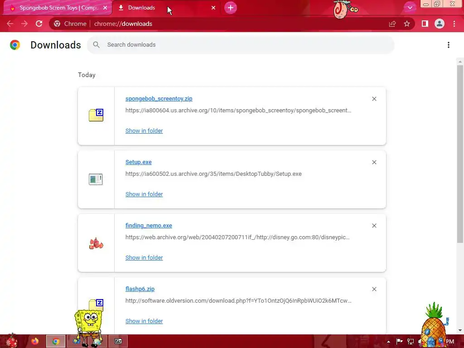The width and height of the screenshot is (464, 348).
Task: Click the spongebob_screentoy archive.org source URL
Action: coord(238,111)
